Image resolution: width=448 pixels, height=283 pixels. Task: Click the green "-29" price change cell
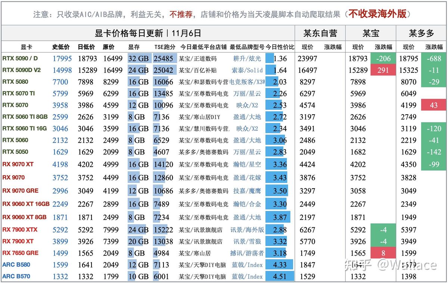433,82
